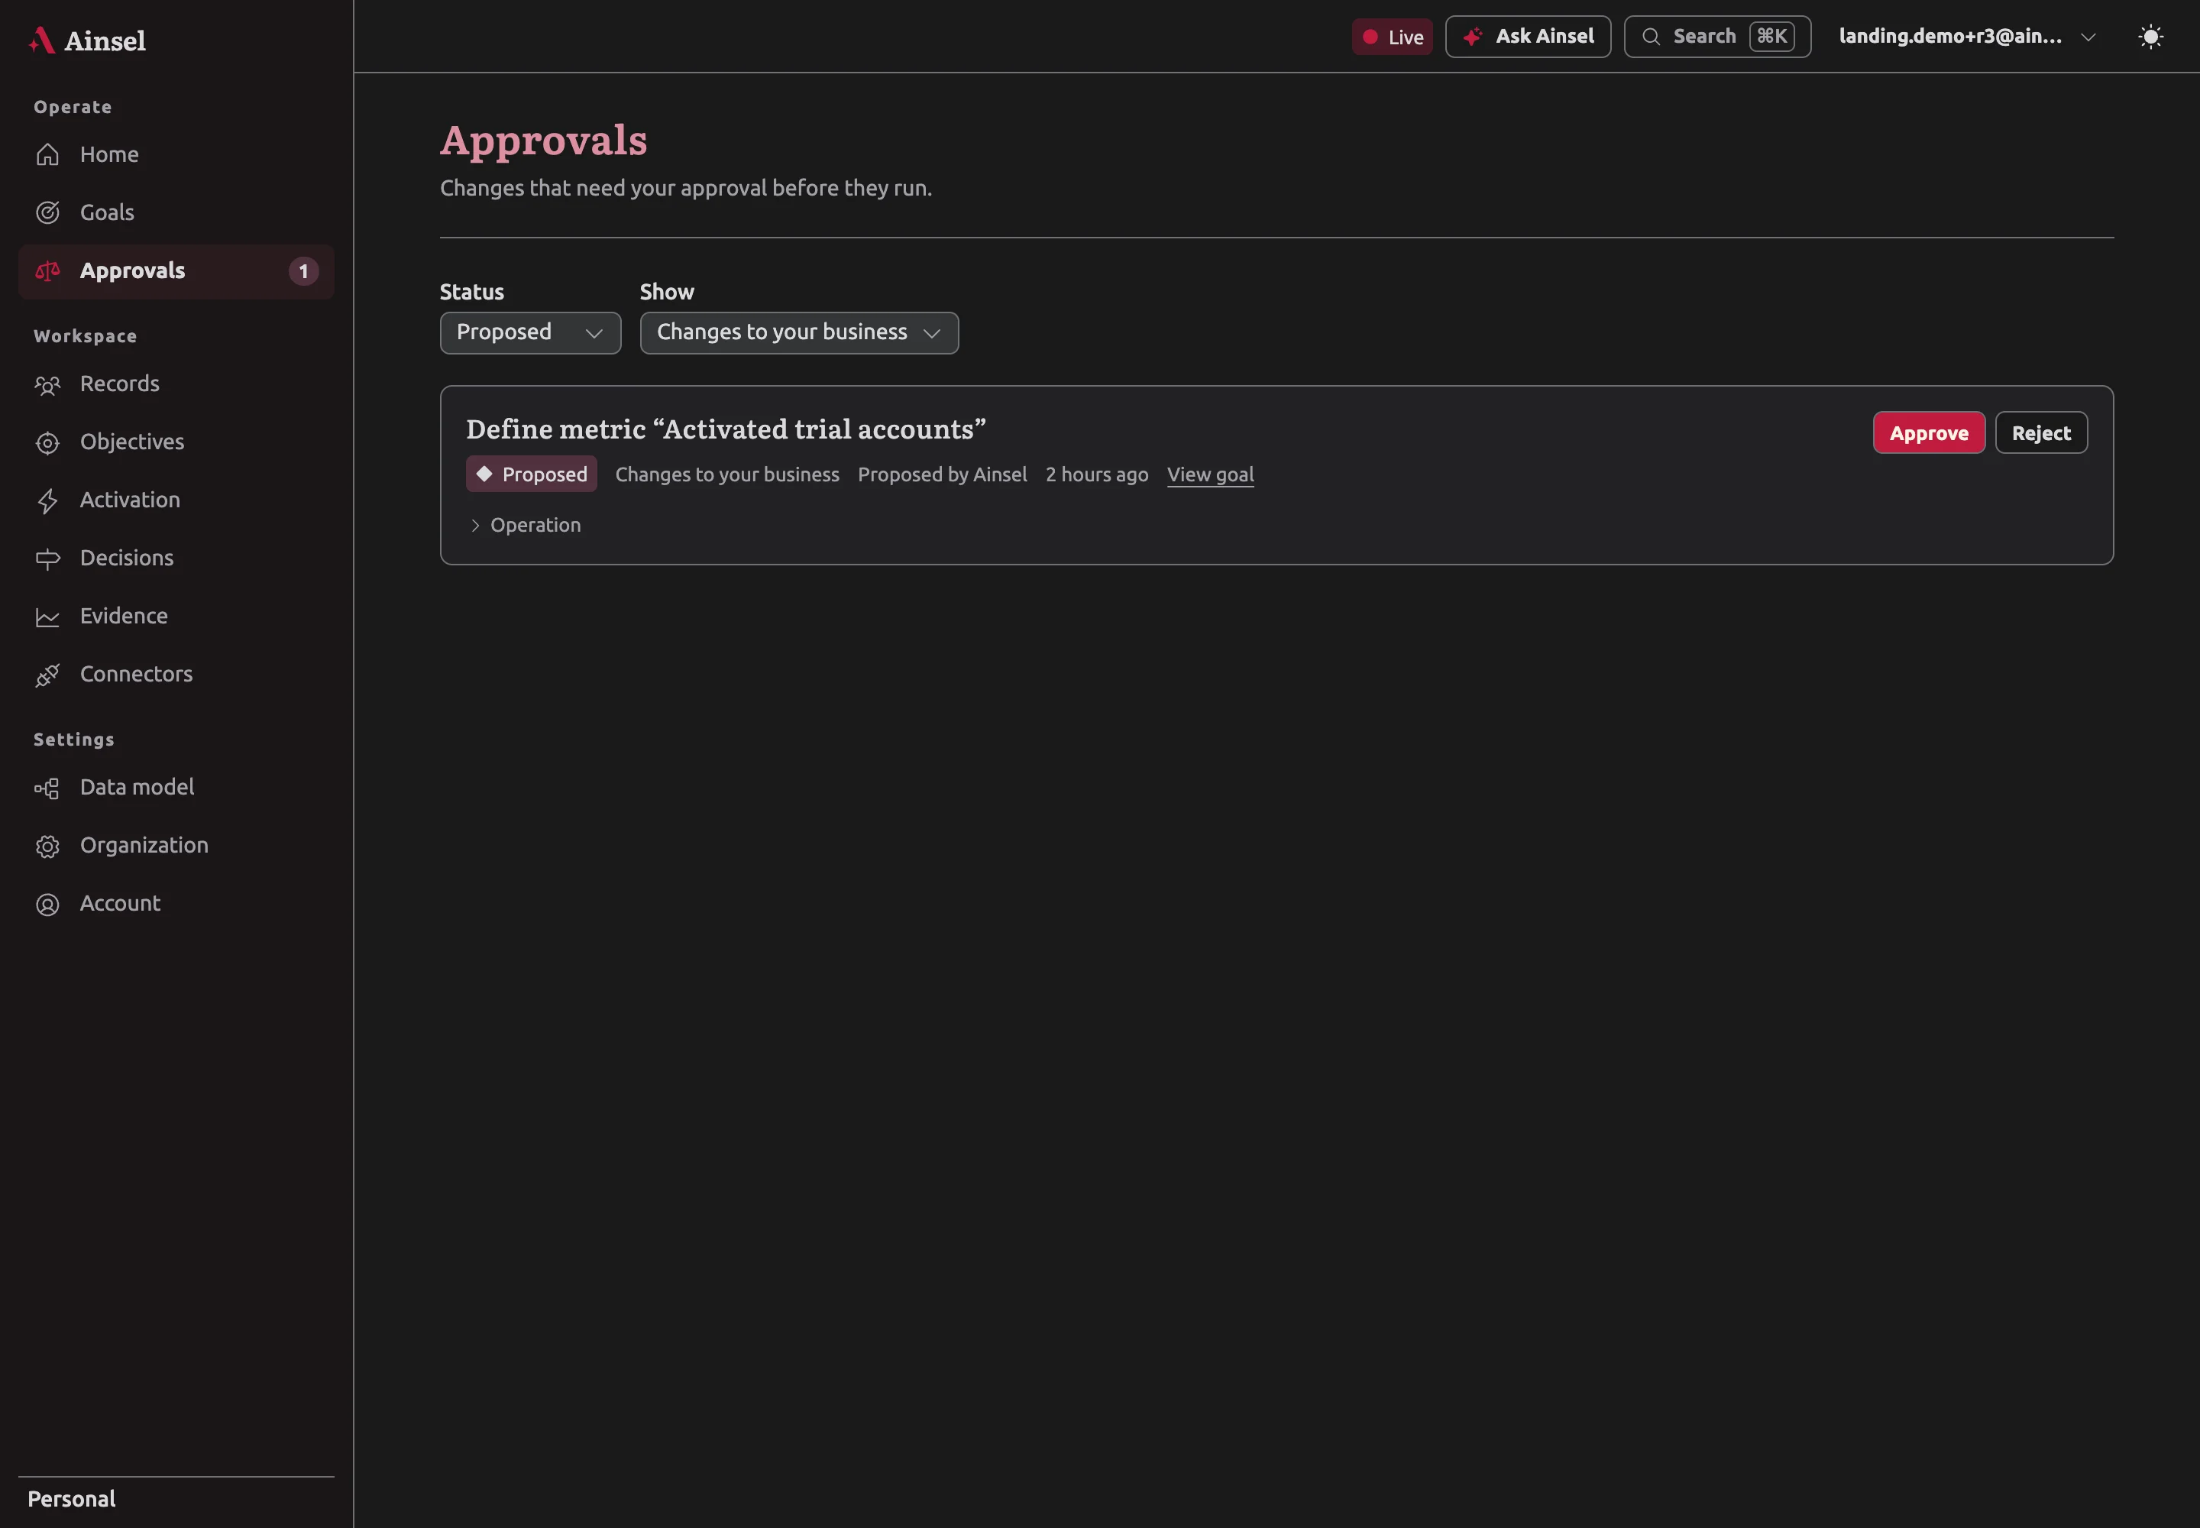Expand the Operation details section
This screenshot has width=2200, height=1528.
coord(525,525)
